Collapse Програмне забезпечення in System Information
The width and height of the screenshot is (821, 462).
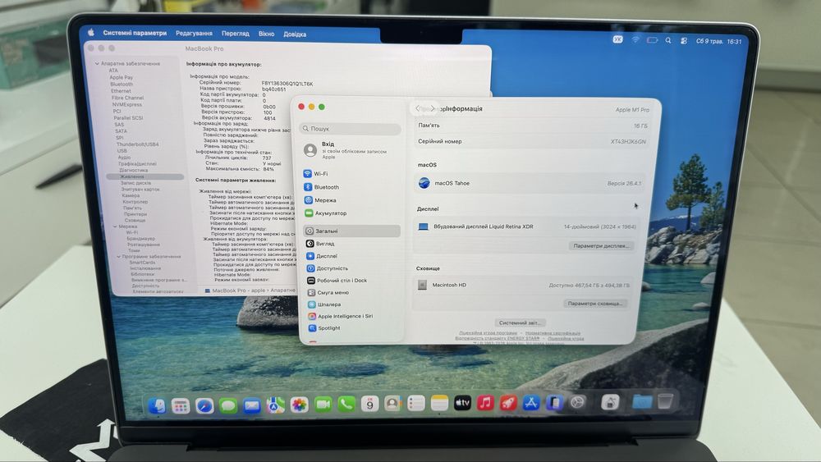pyautogui.click(x=119, y=257)
